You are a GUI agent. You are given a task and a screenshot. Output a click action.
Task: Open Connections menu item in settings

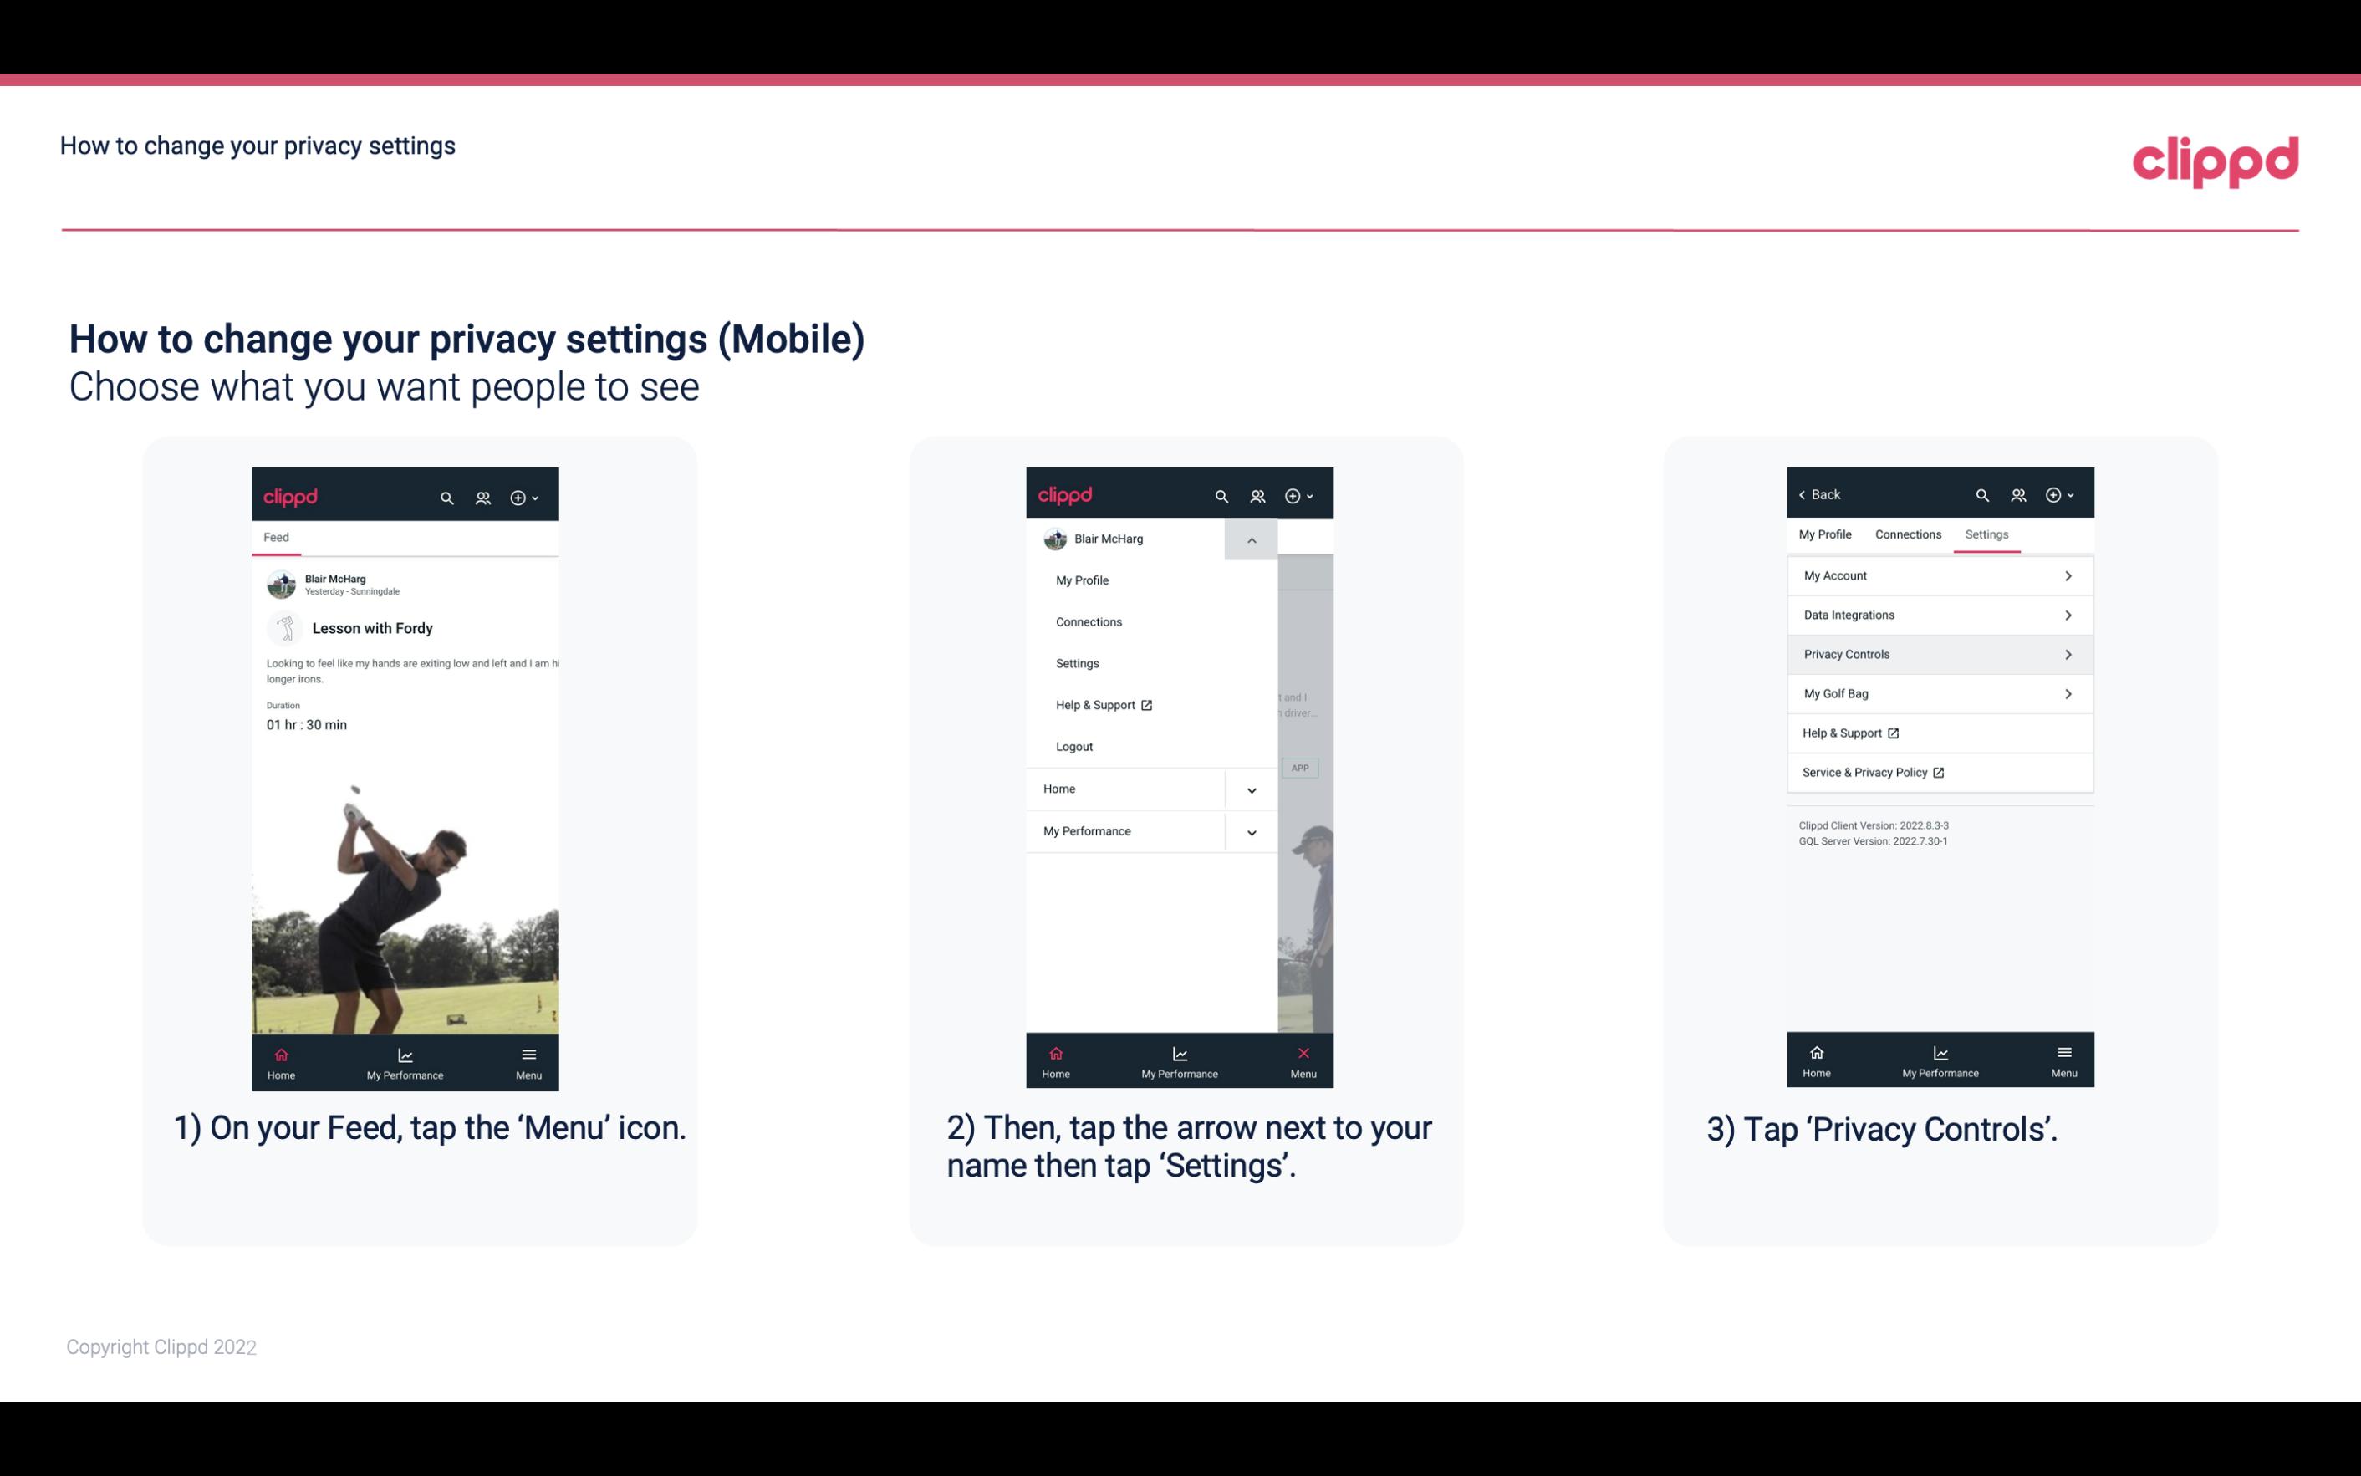coord(1905,534)
